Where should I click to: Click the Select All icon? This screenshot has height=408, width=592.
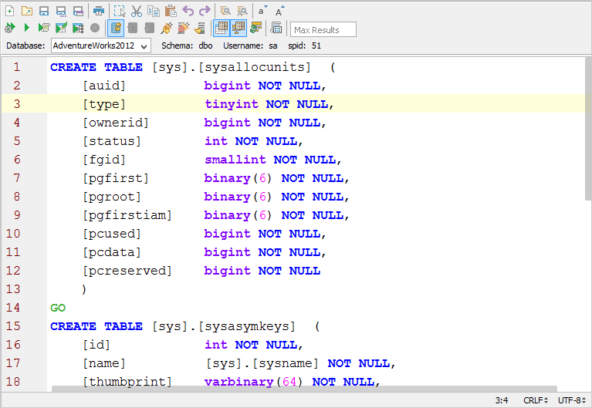120,12
